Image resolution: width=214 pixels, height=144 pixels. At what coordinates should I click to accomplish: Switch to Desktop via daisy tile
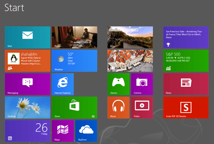point(27,107)
